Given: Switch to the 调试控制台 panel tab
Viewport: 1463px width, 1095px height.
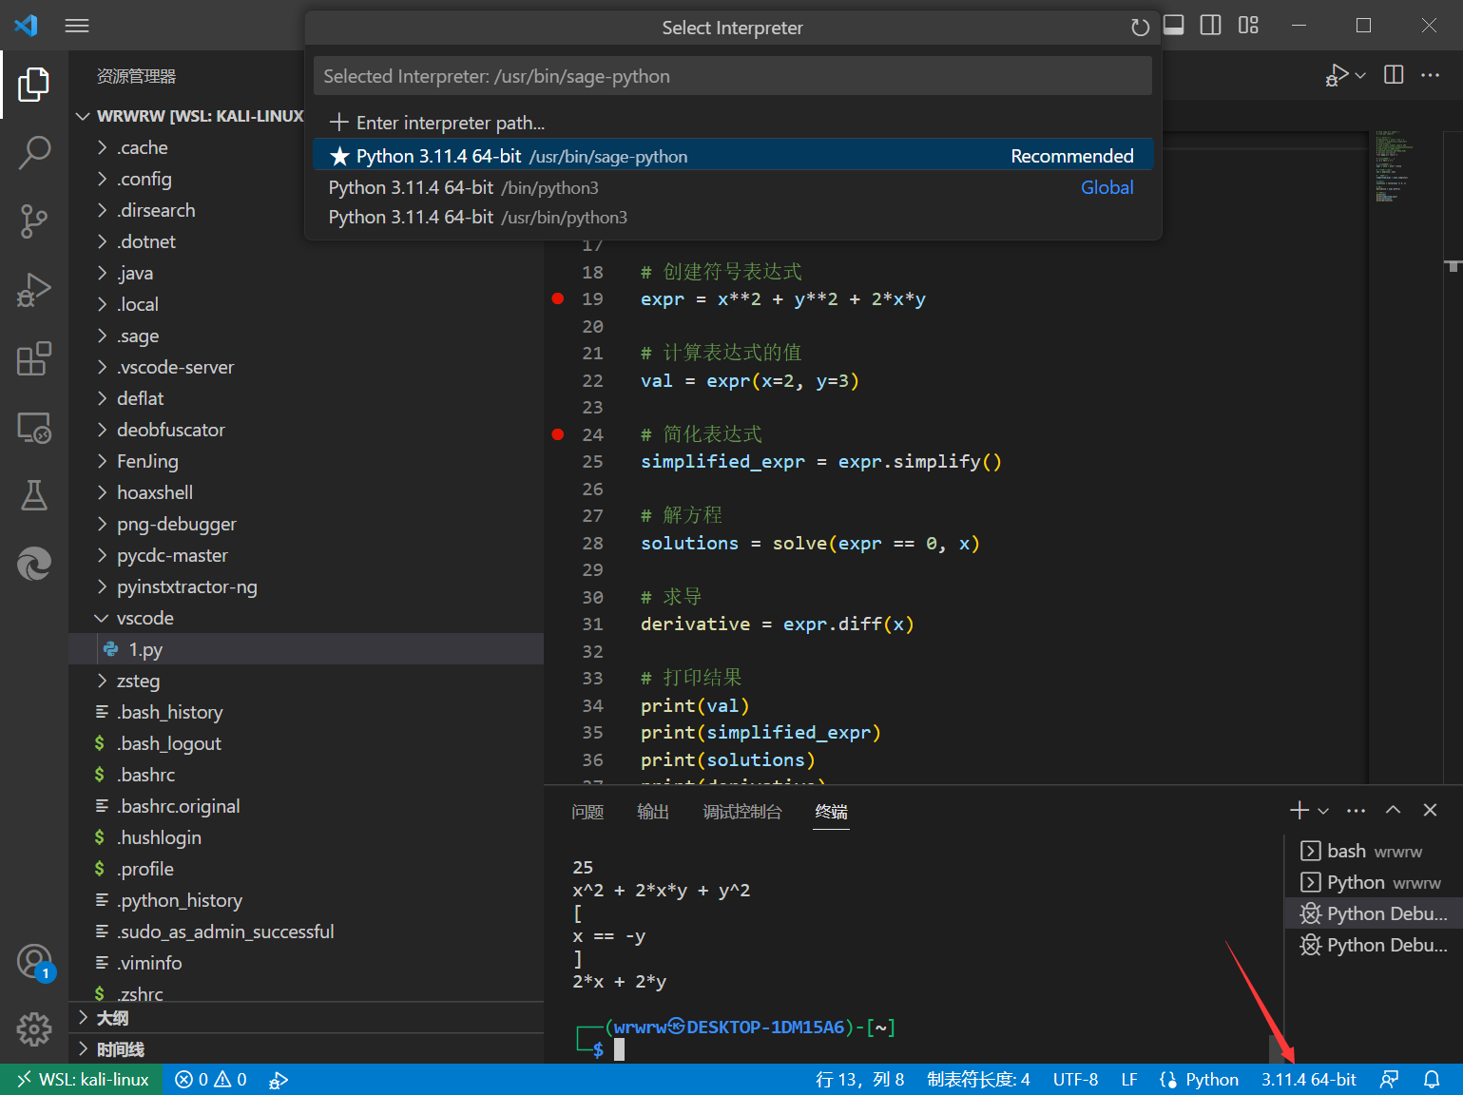Looking at the screenshot, I should (741, 812).
